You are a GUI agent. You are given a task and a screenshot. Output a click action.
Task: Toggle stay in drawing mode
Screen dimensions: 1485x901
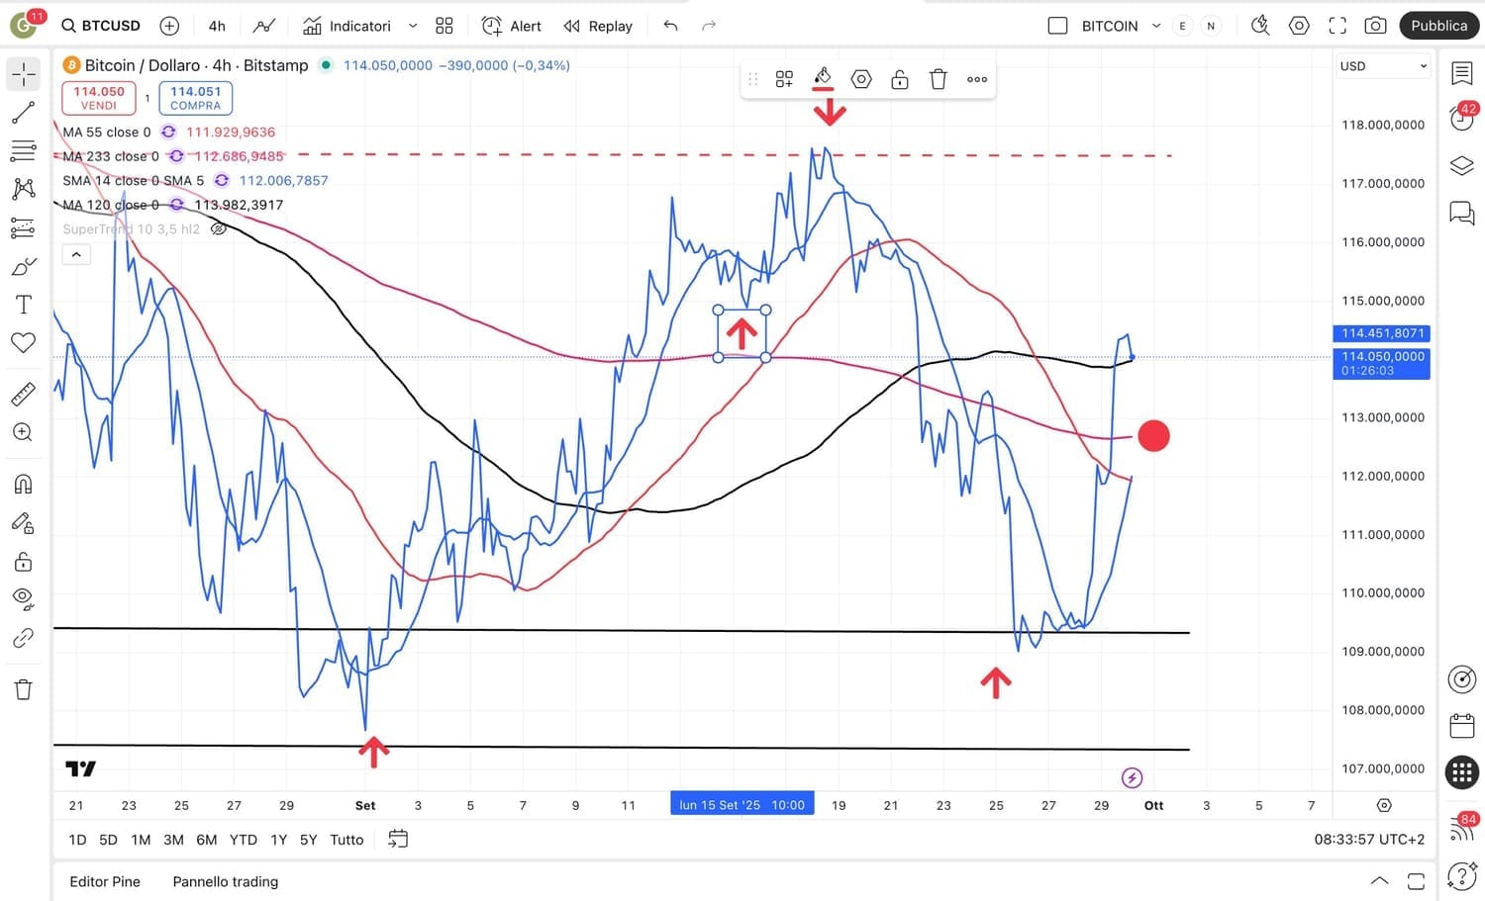click(24, 523)
